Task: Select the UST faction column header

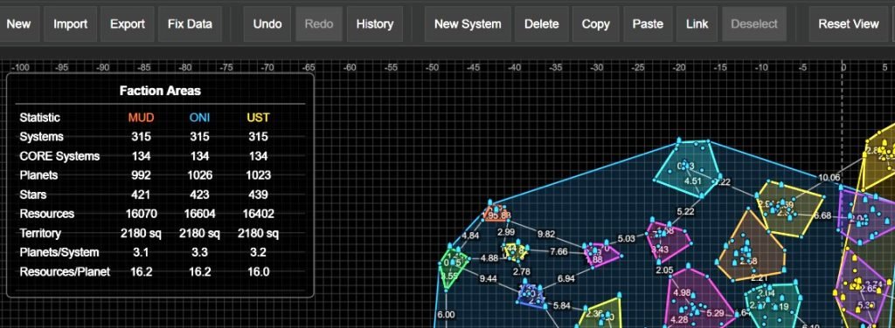Action: (258, 118)
